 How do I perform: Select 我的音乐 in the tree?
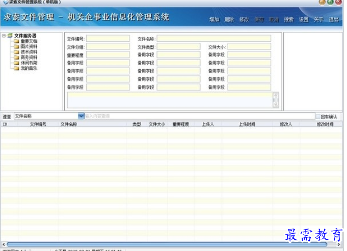click(x=29, y=68)
